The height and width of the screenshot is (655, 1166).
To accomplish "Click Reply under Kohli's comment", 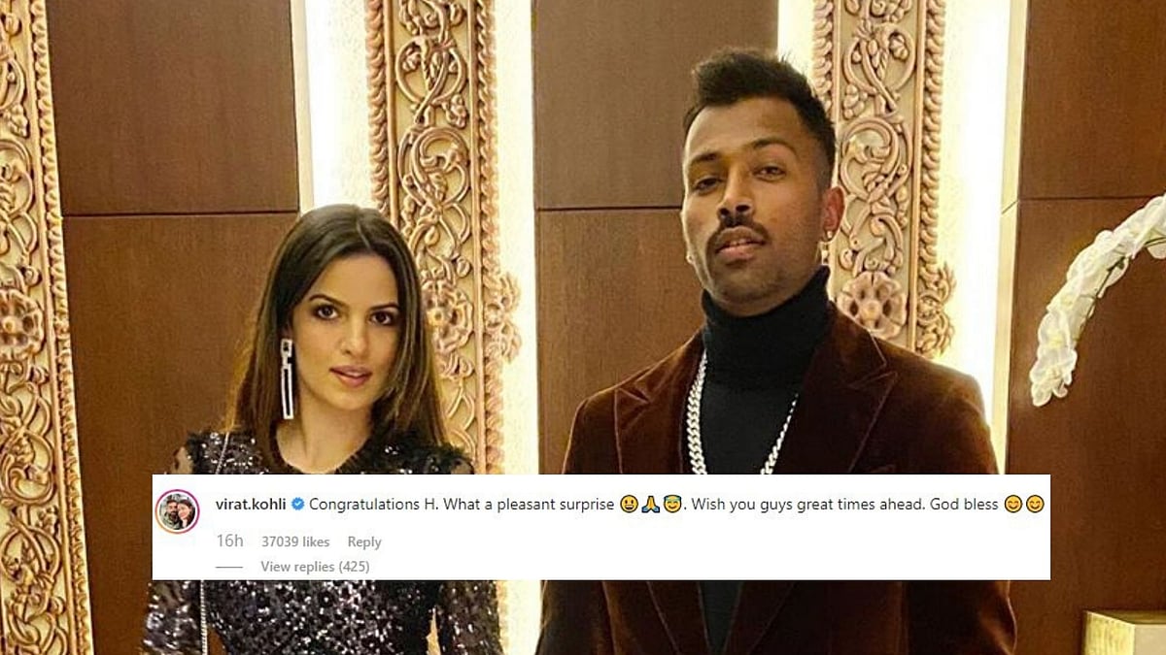I will pos(364,541).
